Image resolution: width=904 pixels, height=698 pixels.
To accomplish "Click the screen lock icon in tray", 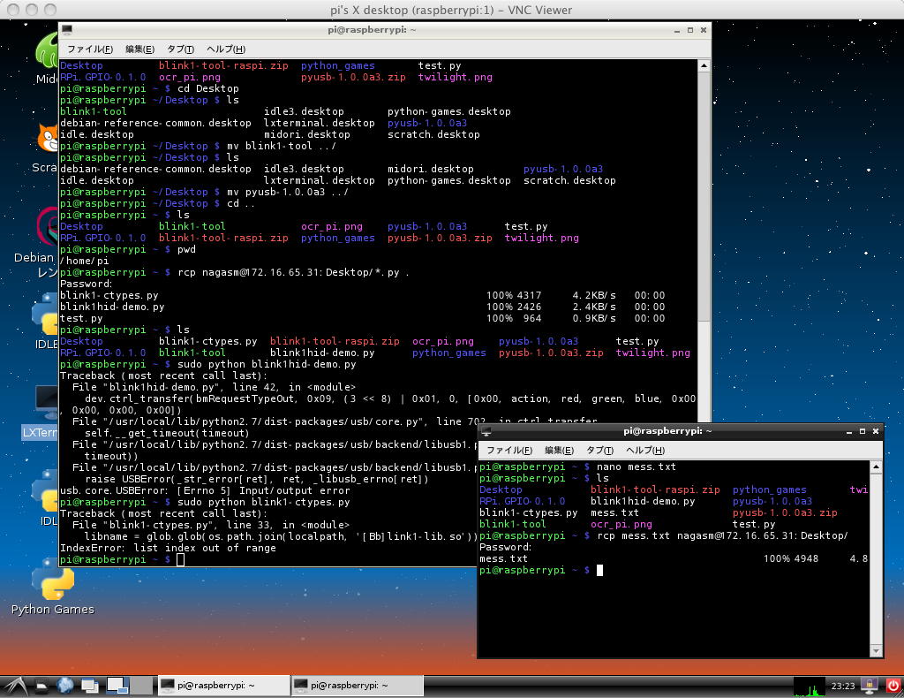I will [869, 685].
